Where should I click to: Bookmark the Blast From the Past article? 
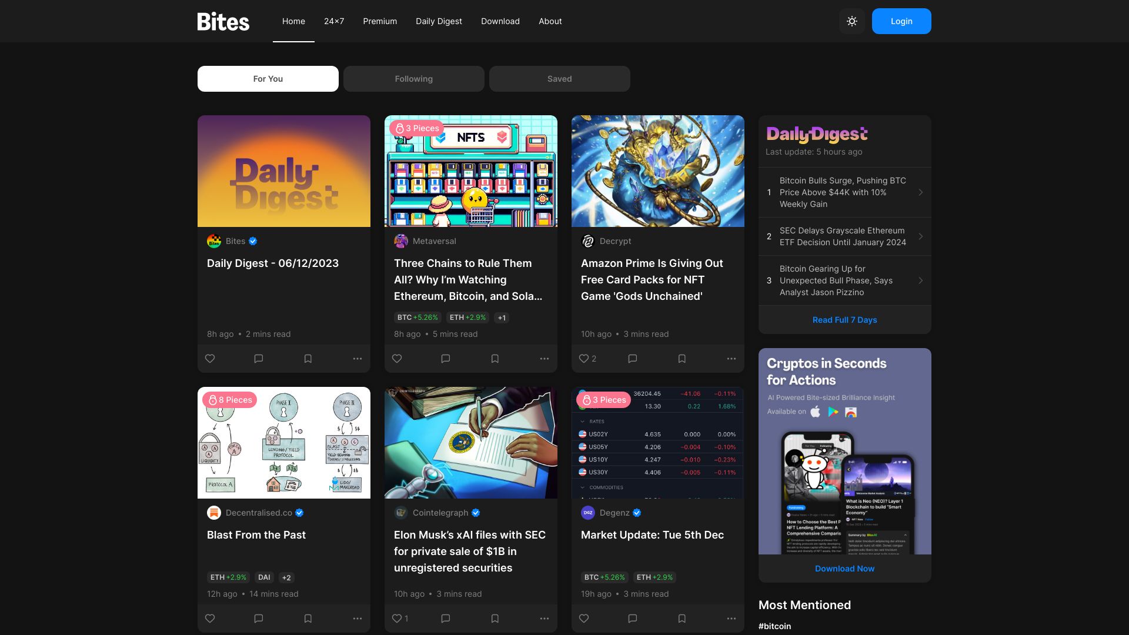pyautogui.click(x=308, y=619)
